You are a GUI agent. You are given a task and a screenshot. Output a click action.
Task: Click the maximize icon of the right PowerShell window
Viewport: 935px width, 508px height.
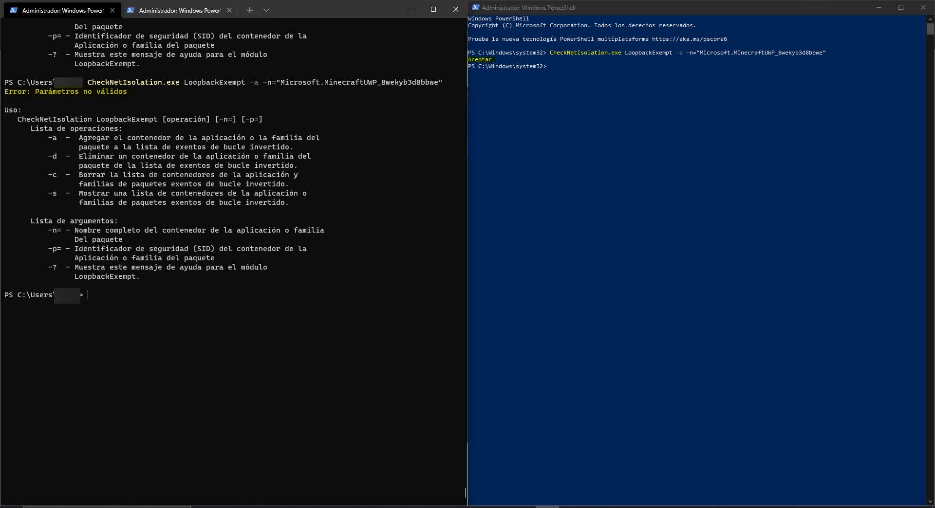[901, 7]
